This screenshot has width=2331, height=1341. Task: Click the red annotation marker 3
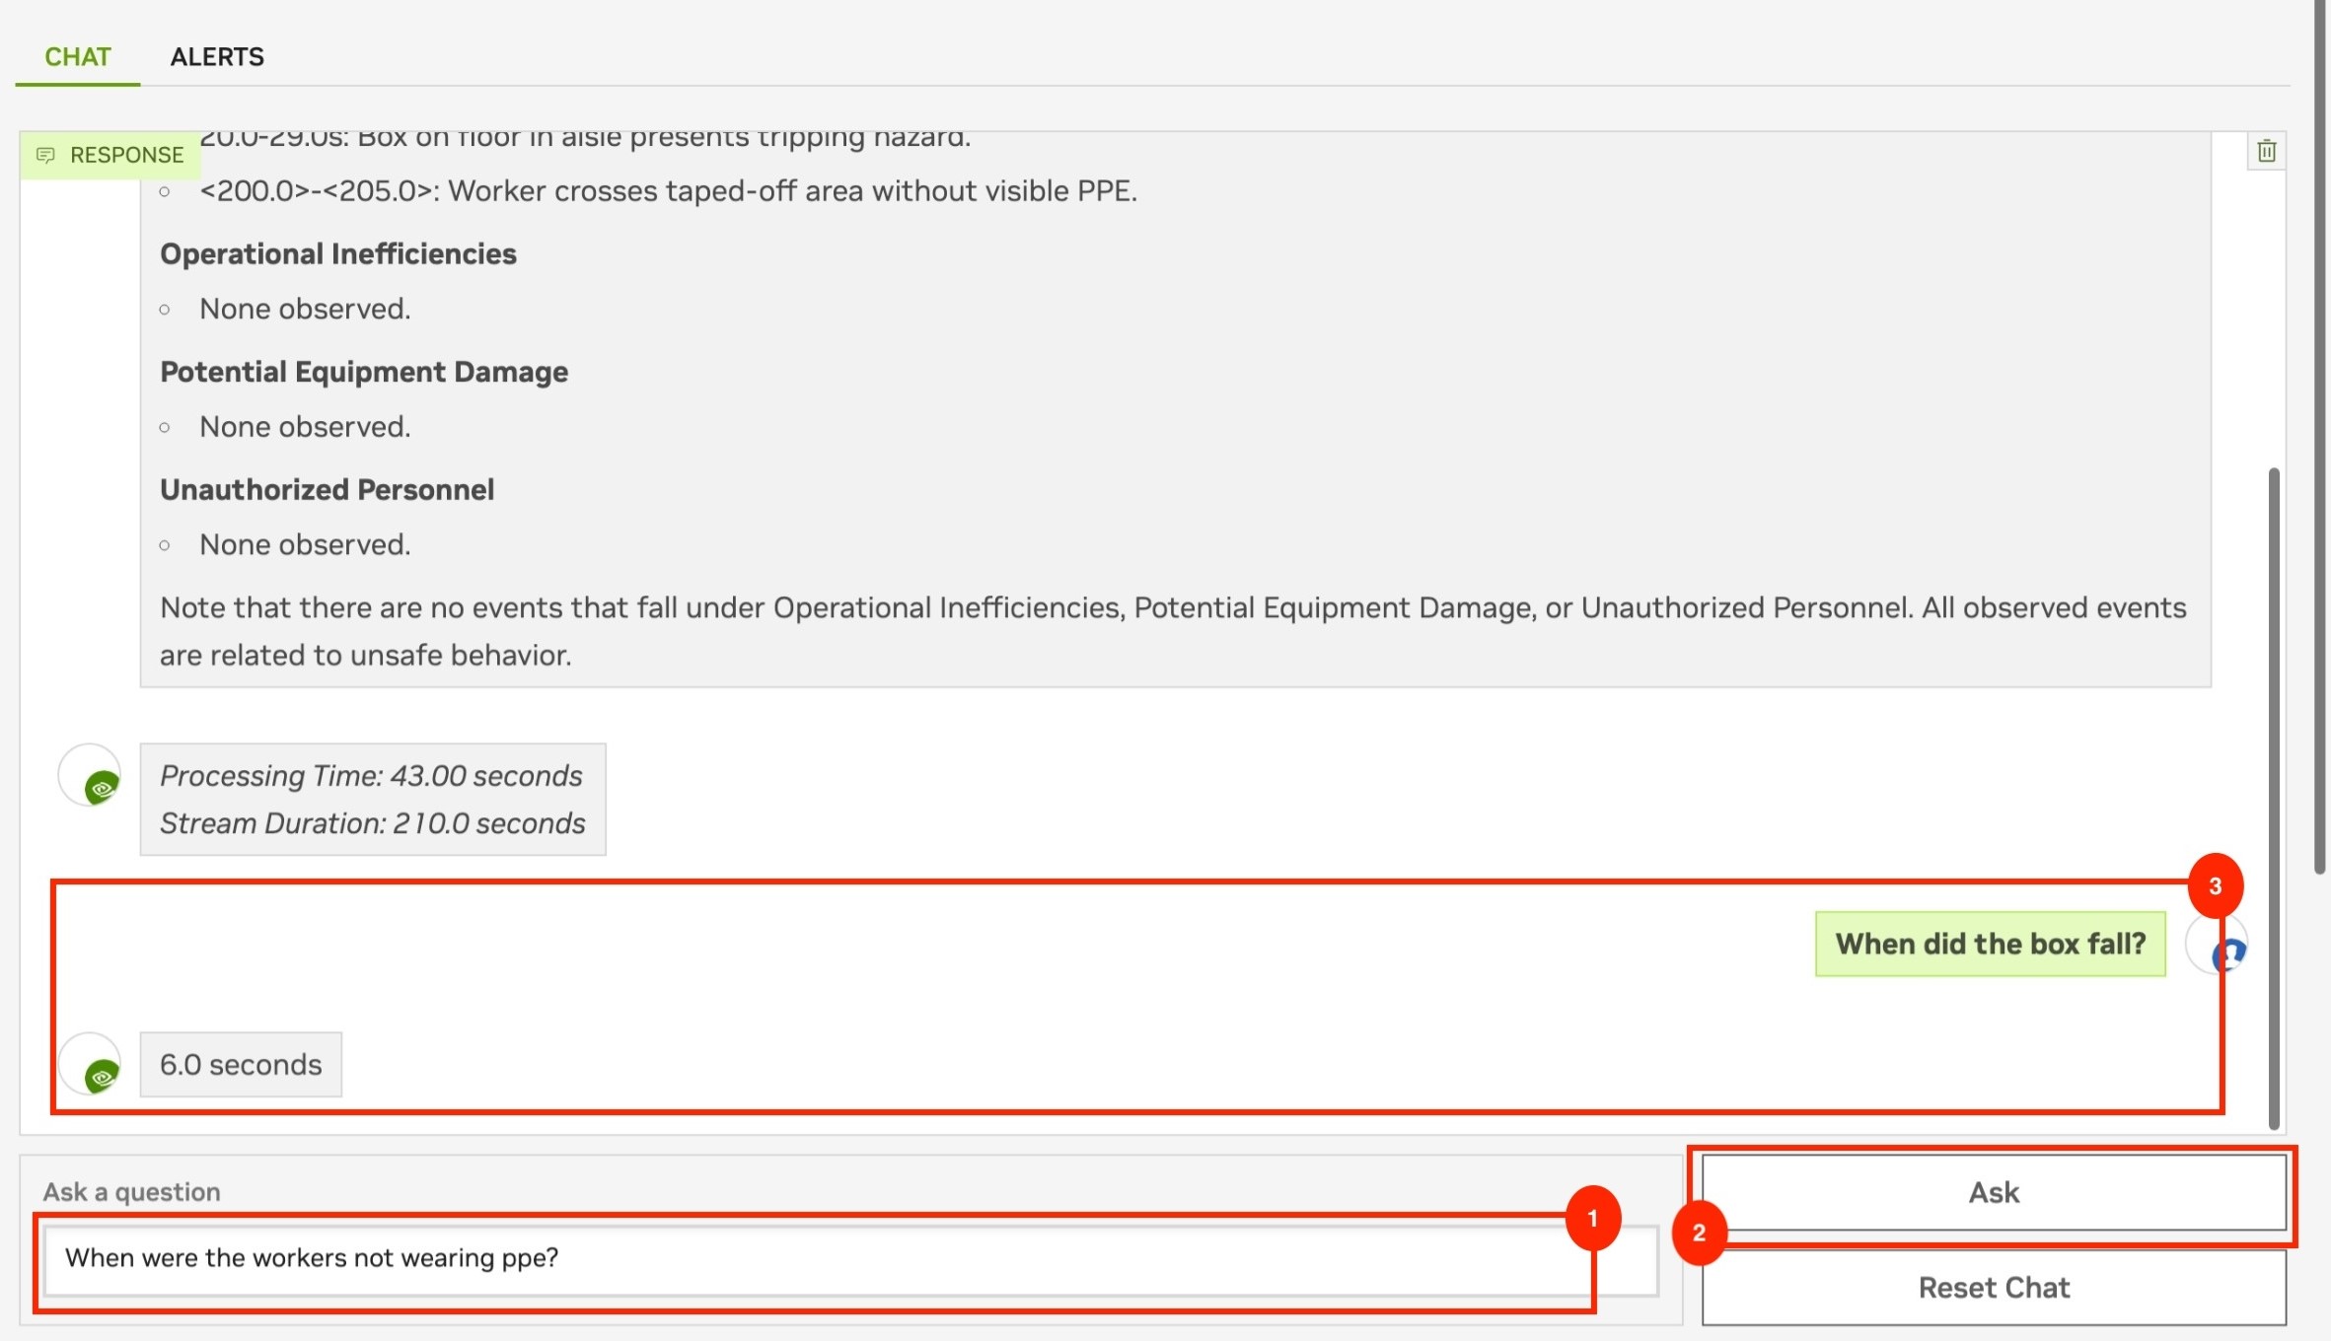pos(2215,885)
